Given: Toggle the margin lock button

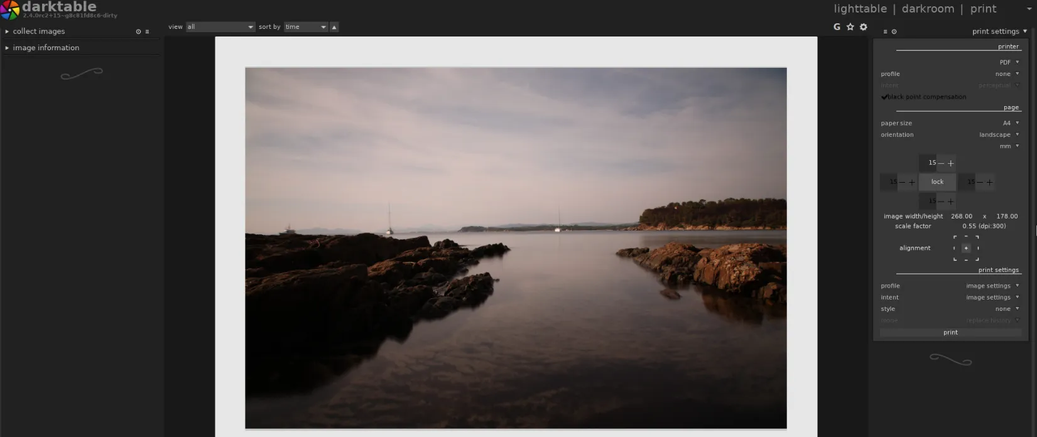Looking at the screenshot, I should [937, 182].
